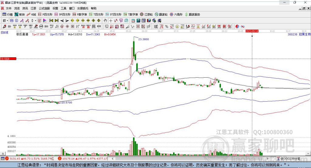Open the 行情 quotes view
This screenshot has width=311, height=168.
(x=7, y=15)
